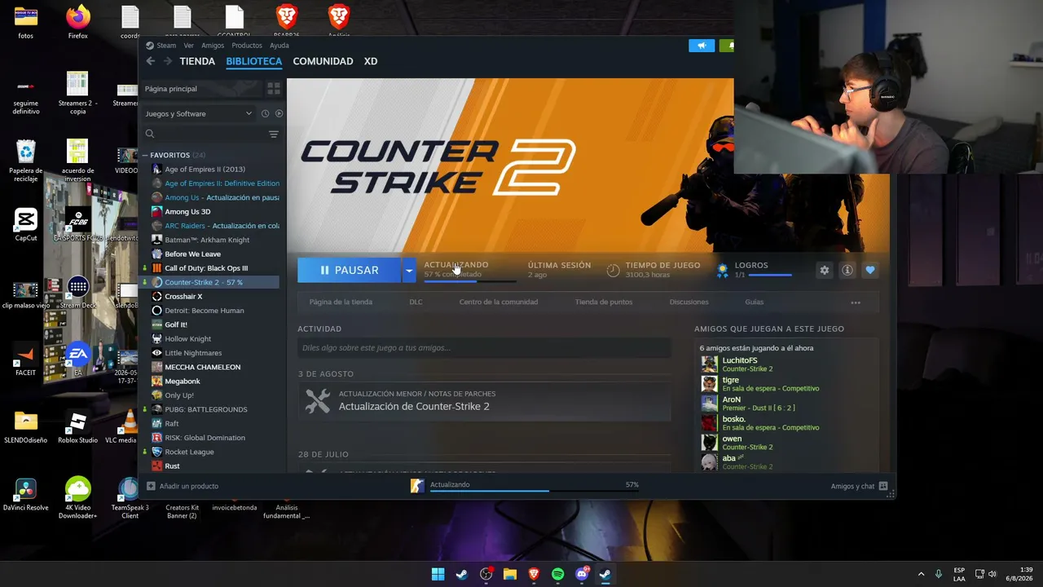Collapse the FAVORITOS category
Viewport: 1043px width, 587px height.
[145, 155]
